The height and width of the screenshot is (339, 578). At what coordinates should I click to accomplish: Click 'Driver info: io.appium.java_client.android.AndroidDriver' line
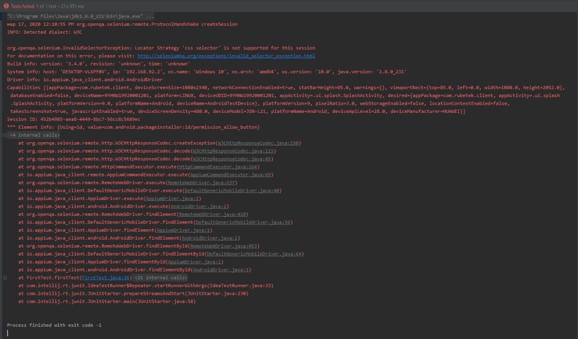(x=84, y=80)
